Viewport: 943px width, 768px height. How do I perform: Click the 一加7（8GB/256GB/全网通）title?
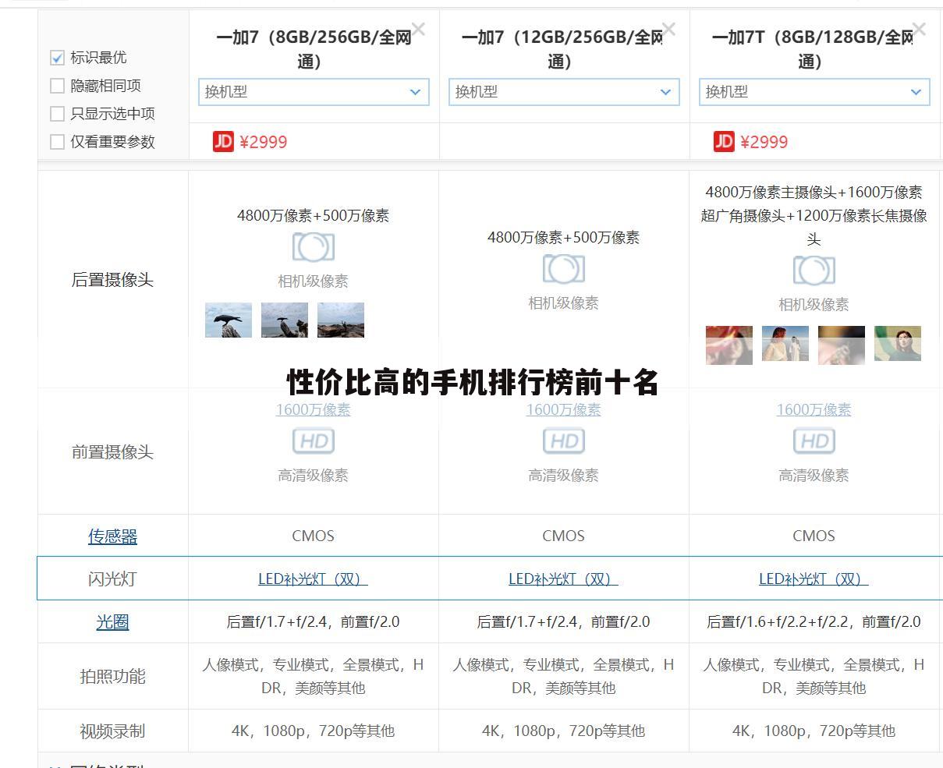coord(314,49)
